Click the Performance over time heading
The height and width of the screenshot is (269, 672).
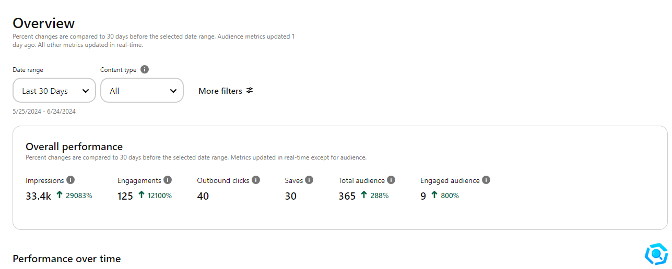point(67,259)
